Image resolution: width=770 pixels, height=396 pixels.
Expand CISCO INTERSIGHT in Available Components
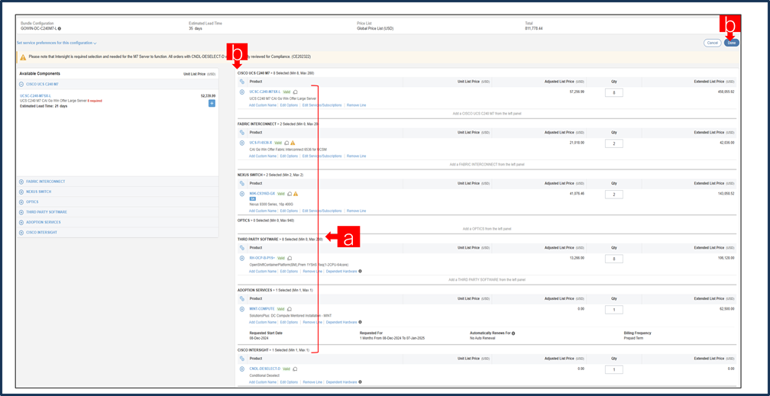21,232
